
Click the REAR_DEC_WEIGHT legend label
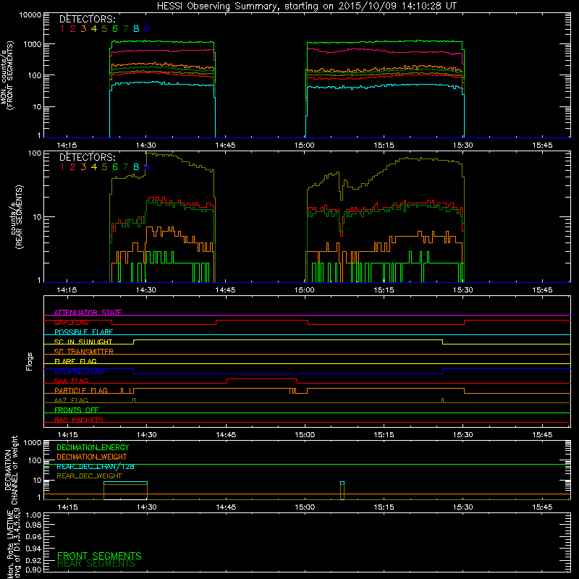coord(89,476)
